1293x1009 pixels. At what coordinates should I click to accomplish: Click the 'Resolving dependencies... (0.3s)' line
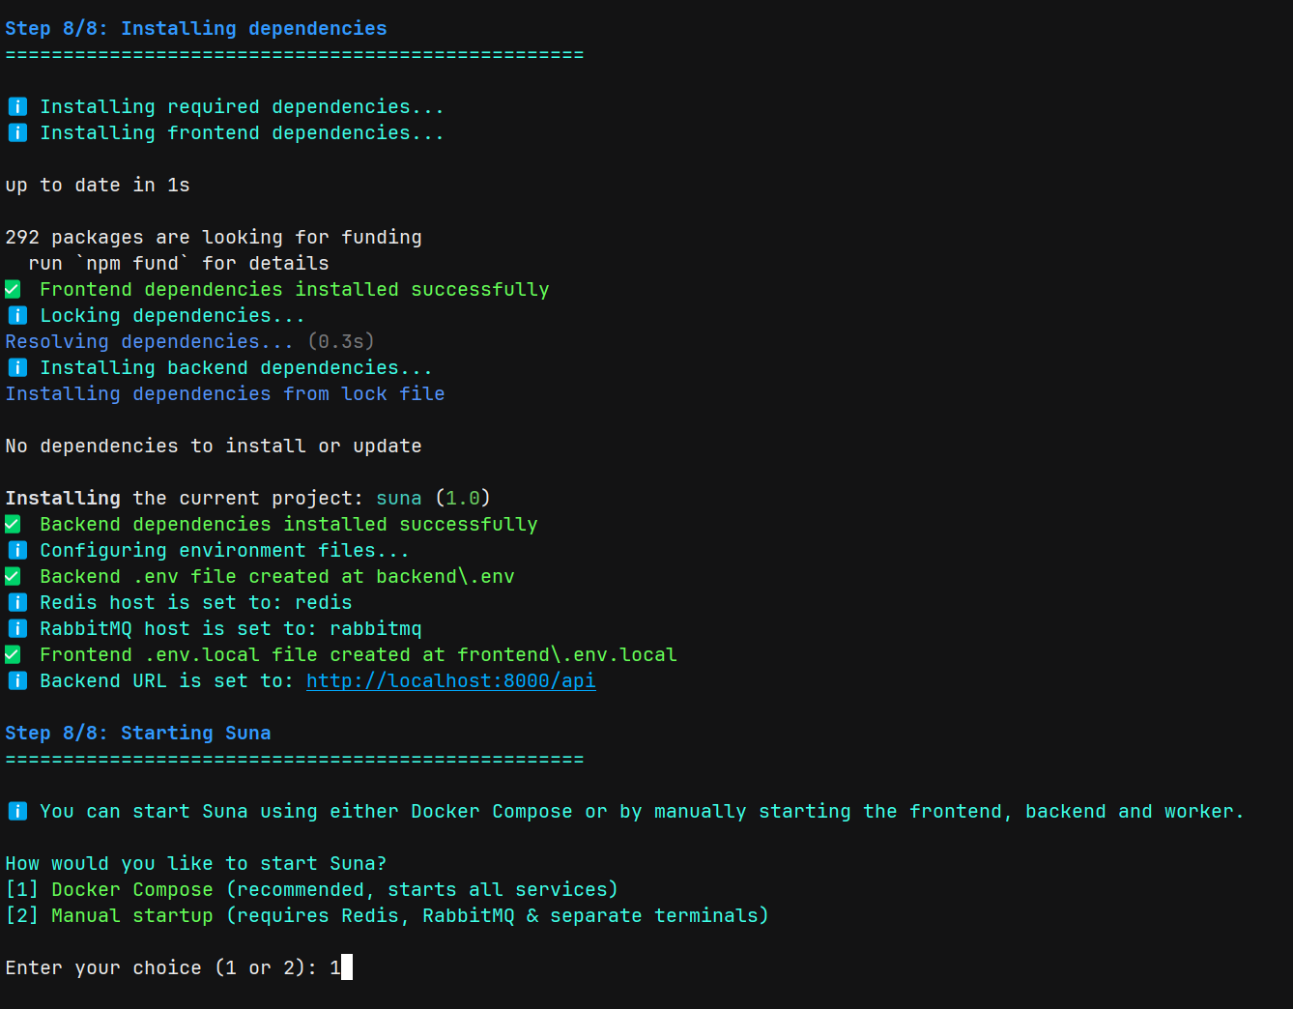(x=189, y=341)
